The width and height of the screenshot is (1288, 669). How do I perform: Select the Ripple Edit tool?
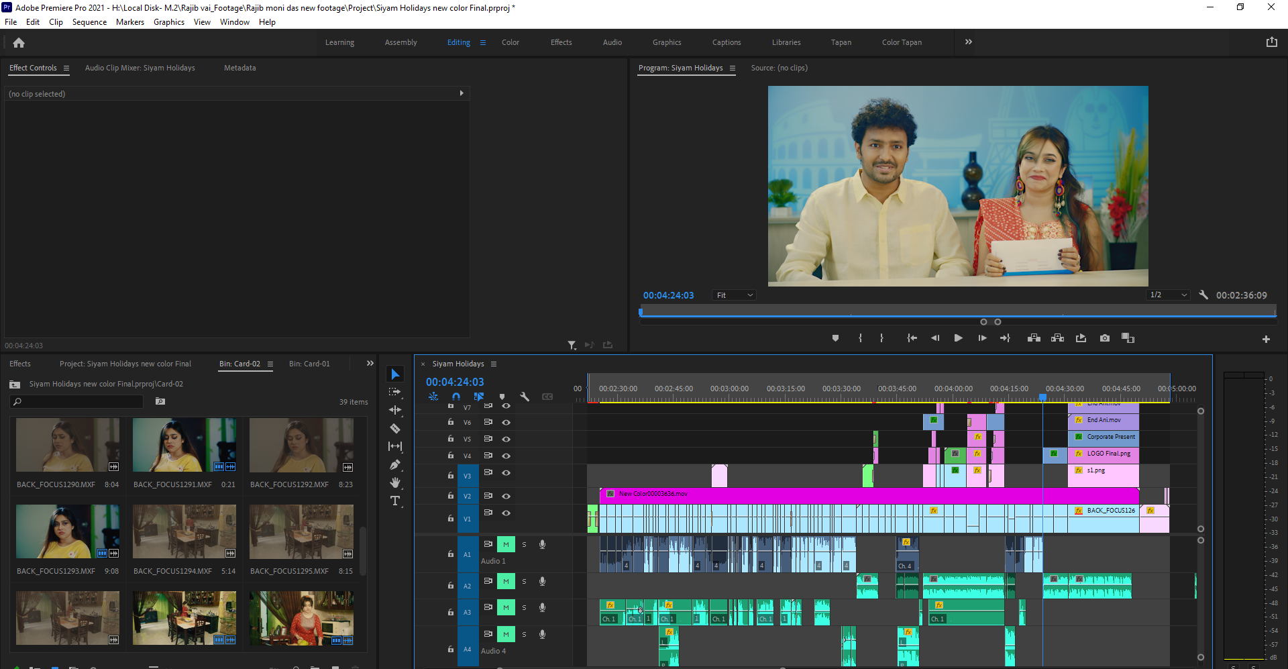395,410
